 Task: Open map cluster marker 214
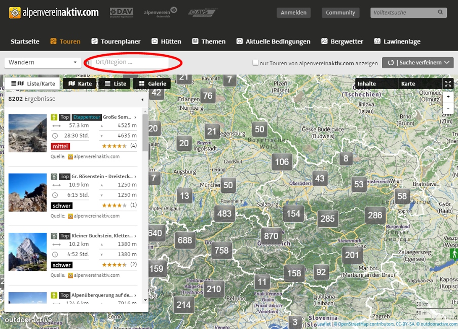point(184,305)
